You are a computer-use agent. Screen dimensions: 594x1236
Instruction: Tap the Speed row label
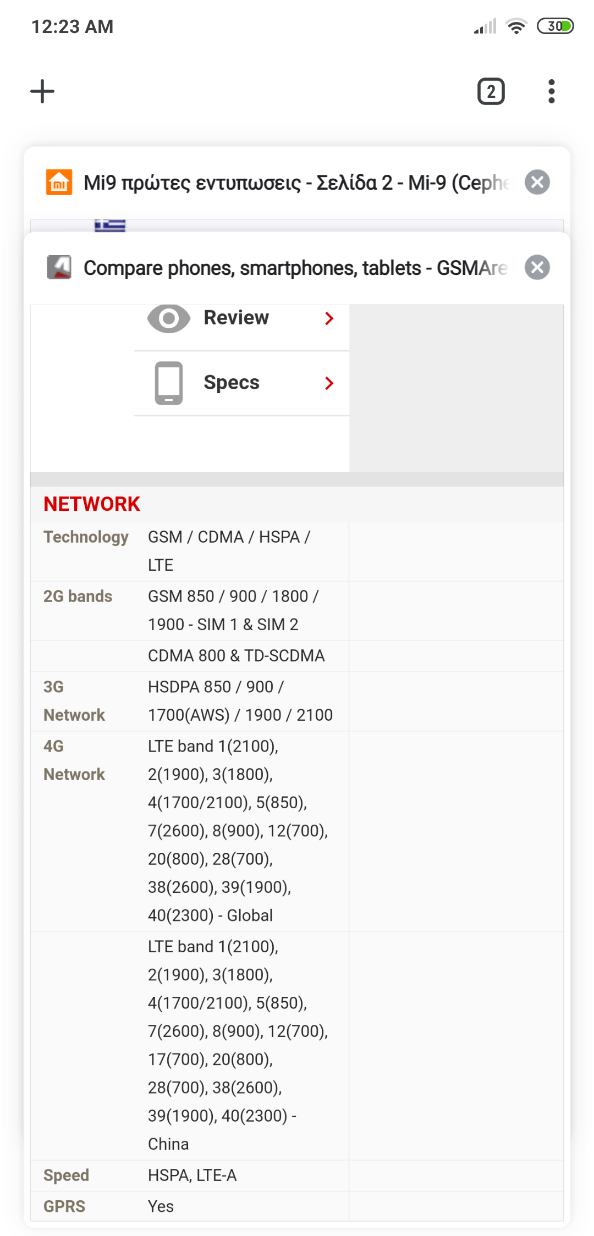(x=66, y=1176)
